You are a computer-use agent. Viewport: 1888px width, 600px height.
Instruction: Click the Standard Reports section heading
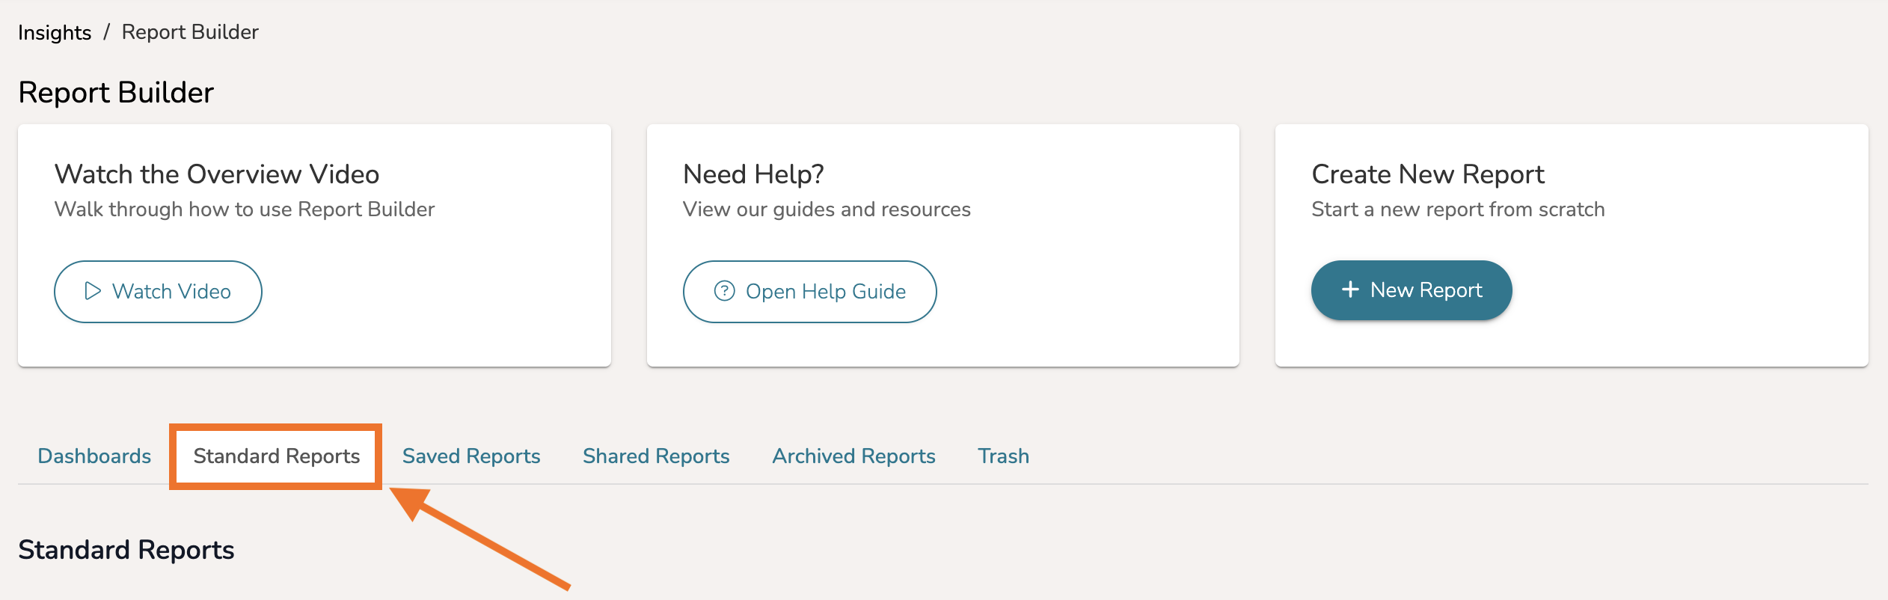coord(126,550)
